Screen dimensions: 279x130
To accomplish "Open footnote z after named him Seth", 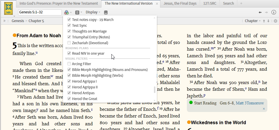I will point(92,110).
